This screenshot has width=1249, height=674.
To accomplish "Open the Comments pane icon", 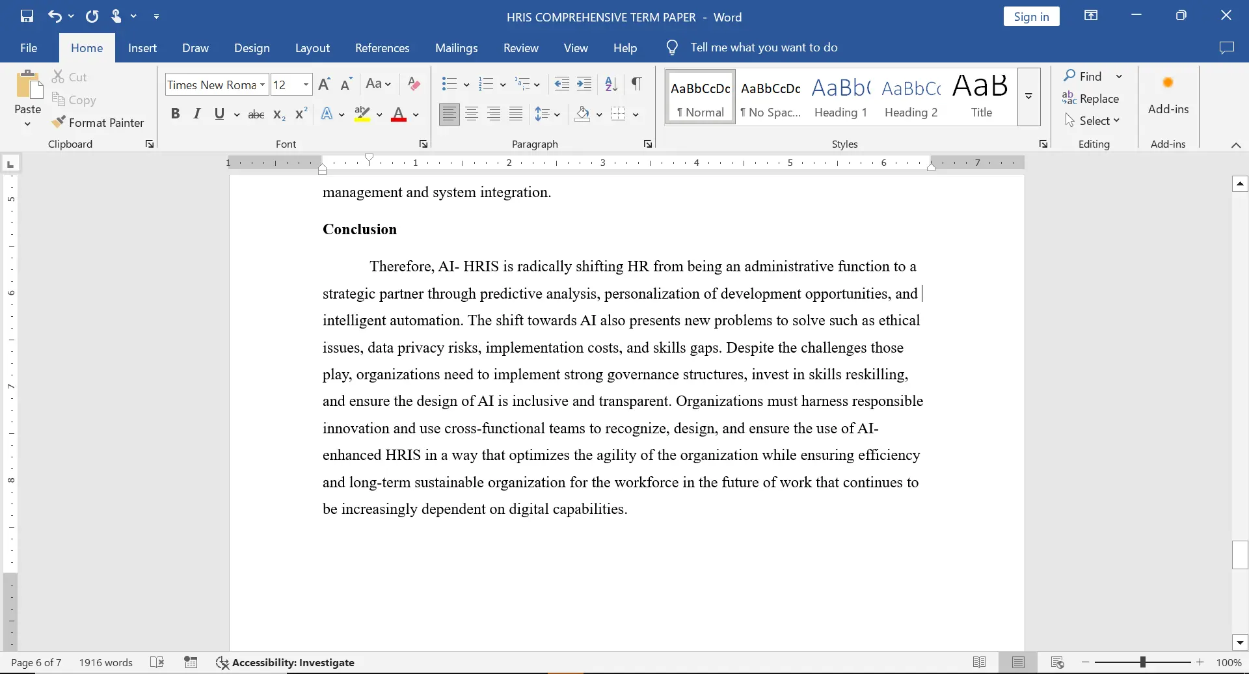I will (1227, 47).
